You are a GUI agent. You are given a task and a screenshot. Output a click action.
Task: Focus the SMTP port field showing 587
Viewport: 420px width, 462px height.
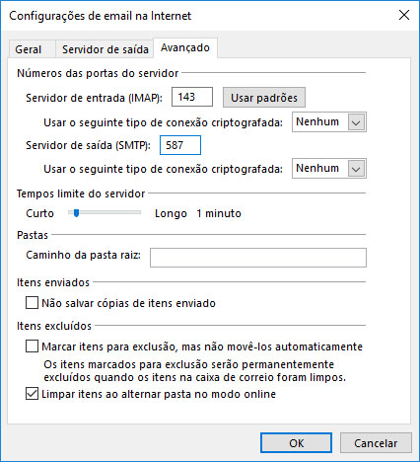pyautogui.click(x=180, y=145)
